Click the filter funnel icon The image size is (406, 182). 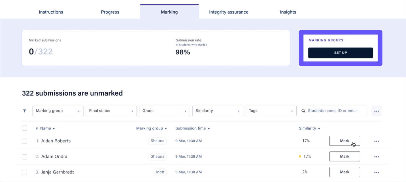(24, 111)
